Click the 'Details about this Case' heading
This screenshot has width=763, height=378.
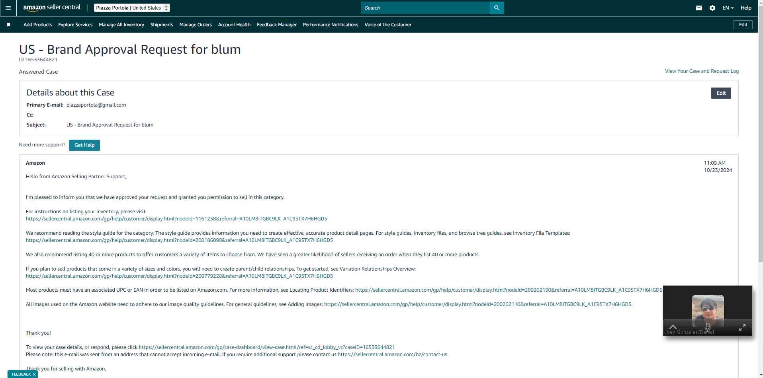[70, 93]
